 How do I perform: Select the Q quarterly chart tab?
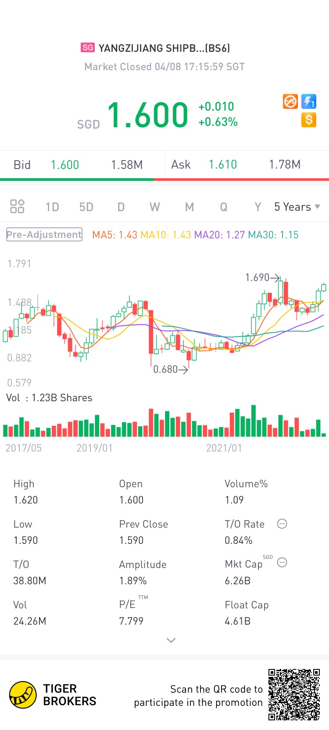tap(224, 207)
